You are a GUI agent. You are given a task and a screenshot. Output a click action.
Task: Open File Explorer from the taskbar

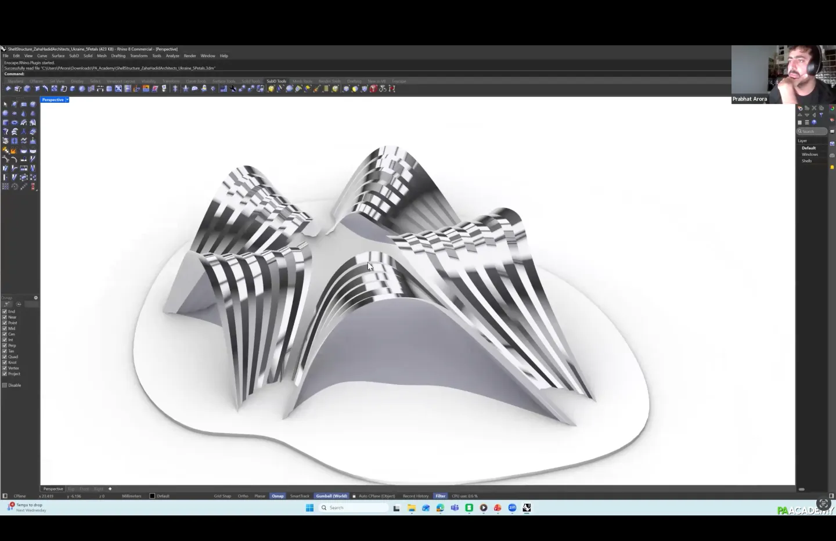click(411, 508)
